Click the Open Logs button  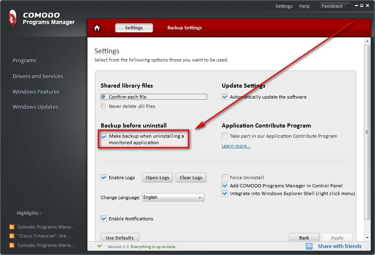coord(157,178)
